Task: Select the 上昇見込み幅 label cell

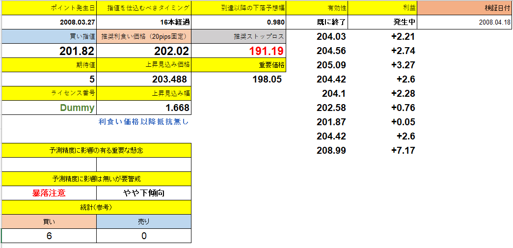Action: point(144,93)
